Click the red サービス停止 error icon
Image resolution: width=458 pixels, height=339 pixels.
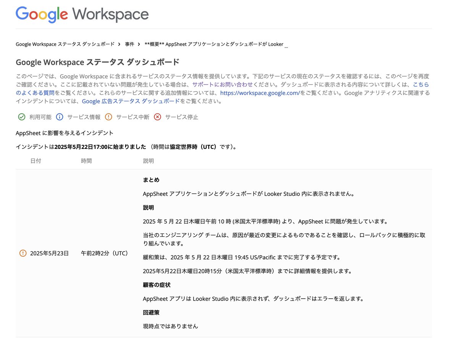click(x=158, y=117)
